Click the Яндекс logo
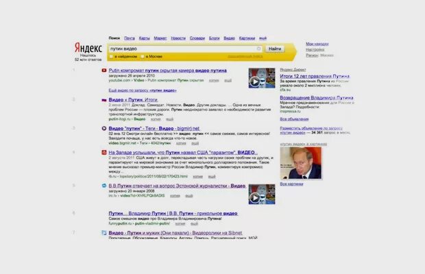 [88, 48]
